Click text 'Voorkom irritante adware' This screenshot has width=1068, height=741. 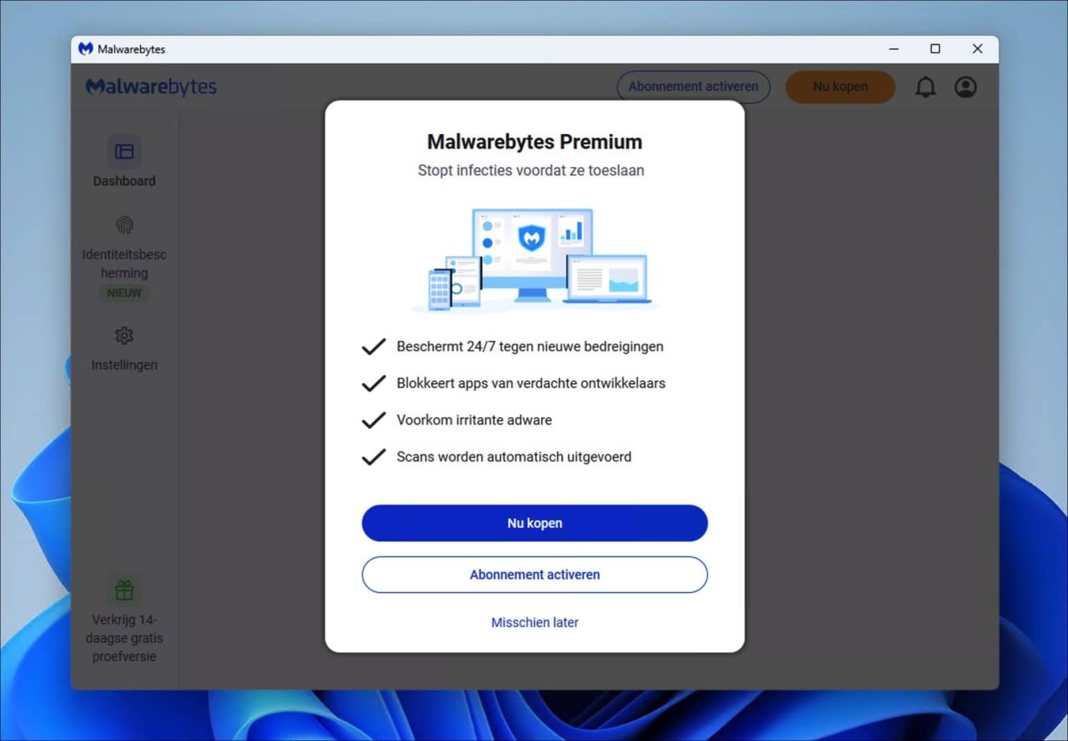click(x=474, y=420)
